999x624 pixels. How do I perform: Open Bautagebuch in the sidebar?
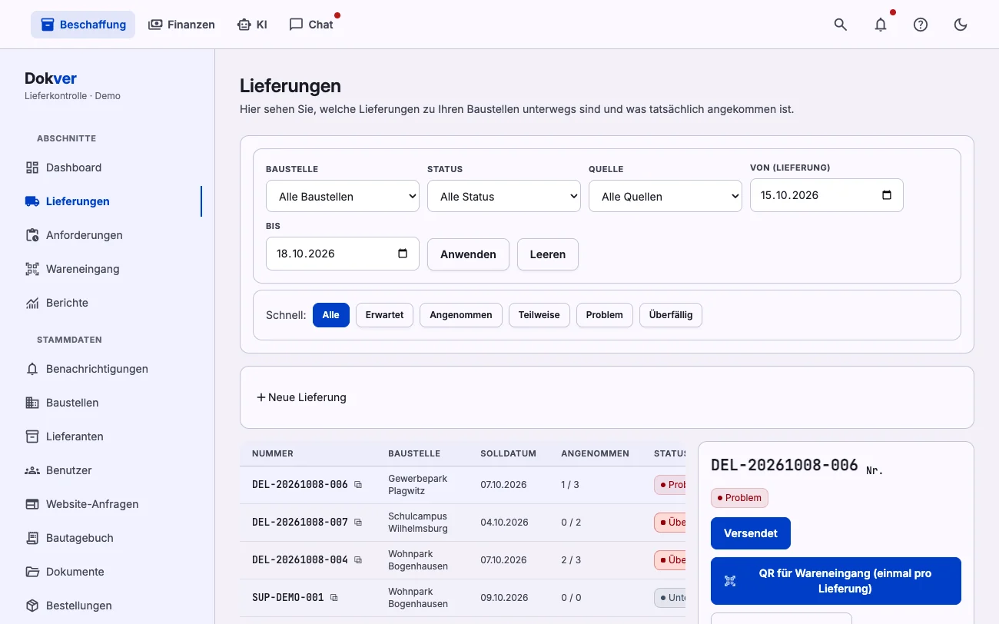coord(108,538)
